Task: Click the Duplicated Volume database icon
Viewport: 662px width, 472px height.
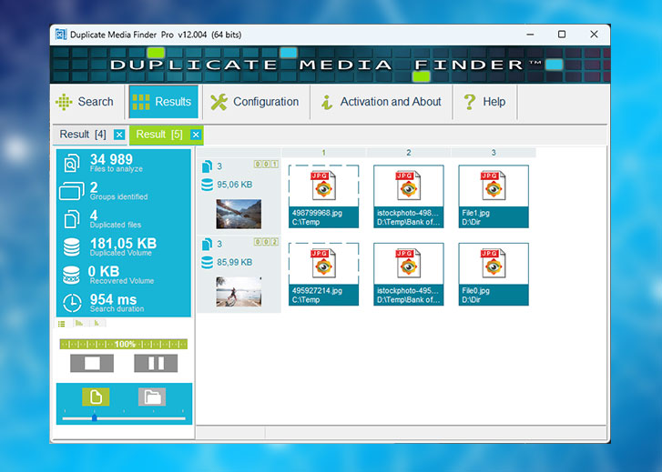Action: tap(71, 247)
